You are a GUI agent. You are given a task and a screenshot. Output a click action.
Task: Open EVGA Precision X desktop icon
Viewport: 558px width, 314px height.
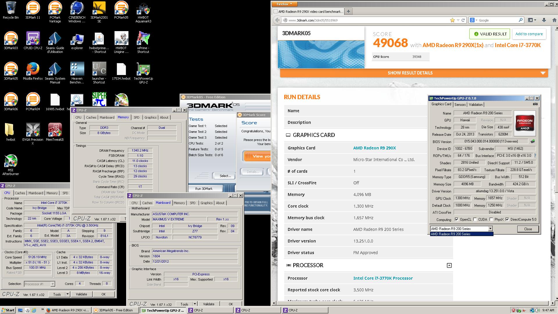(x=33, y=134)
